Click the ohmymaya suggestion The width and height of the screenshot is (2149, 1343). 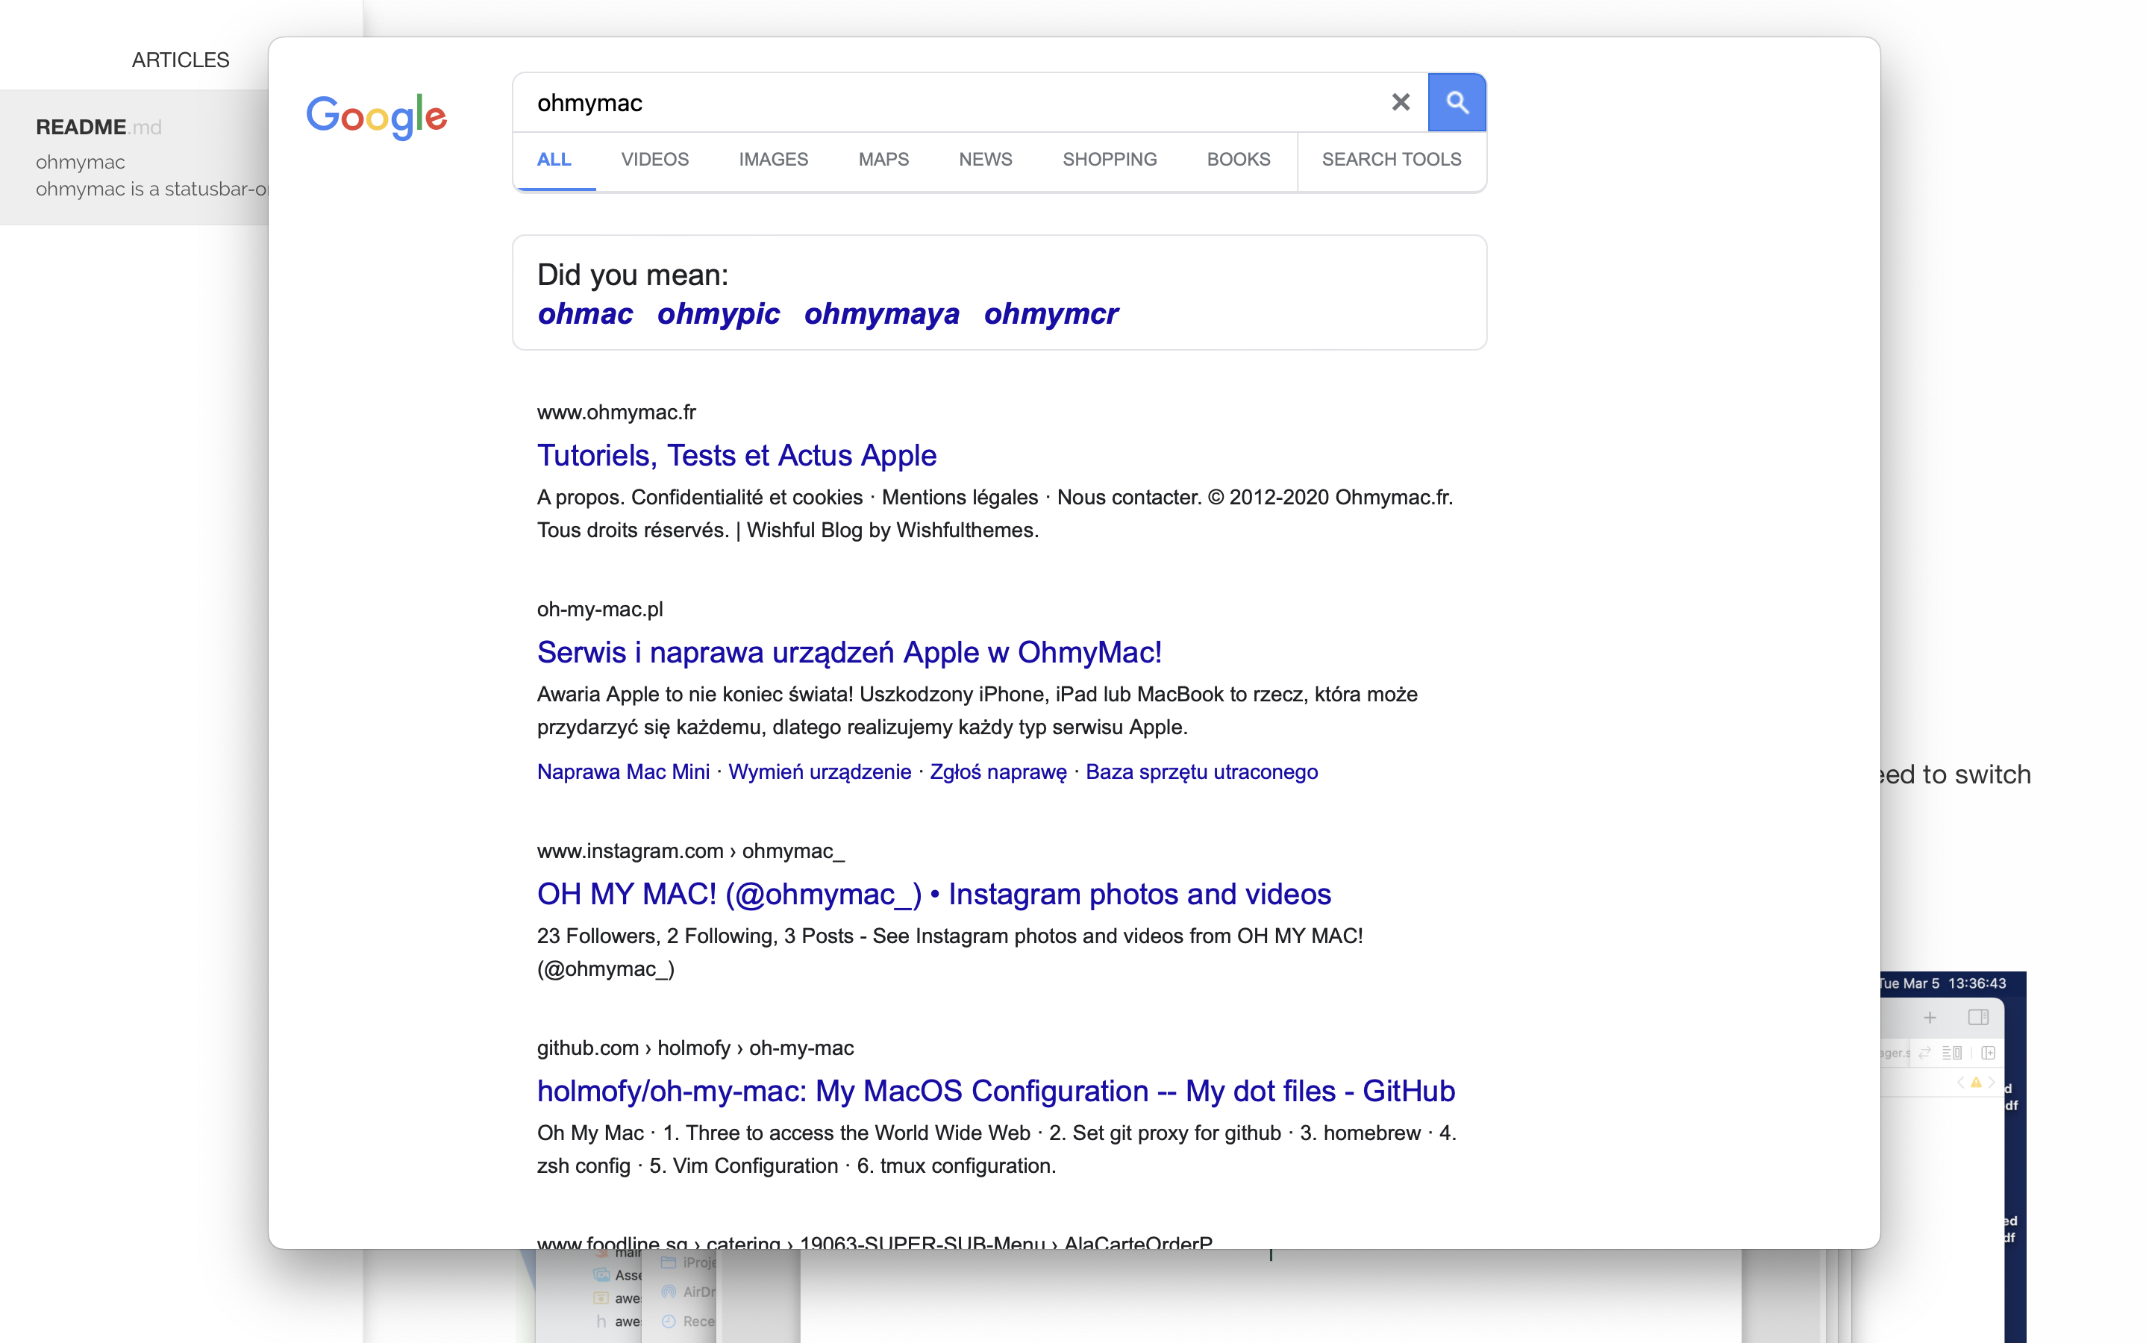click(x=881, y=313)
